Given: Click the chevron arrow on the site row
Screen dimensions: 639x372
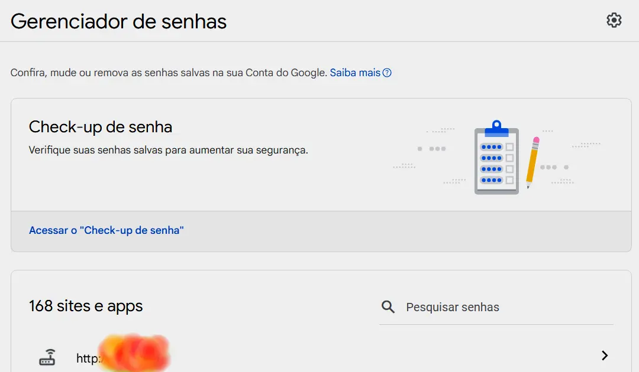Looking at the screenshot, I should (605, 355).
